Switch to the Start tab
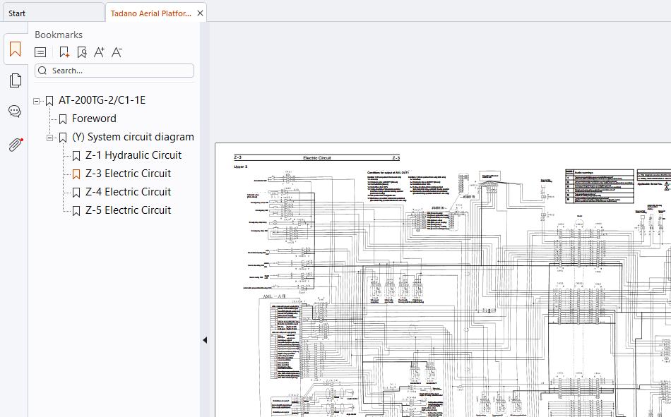Image resolution: width=671 pixels, height=417 pixels. pos(52,13)
